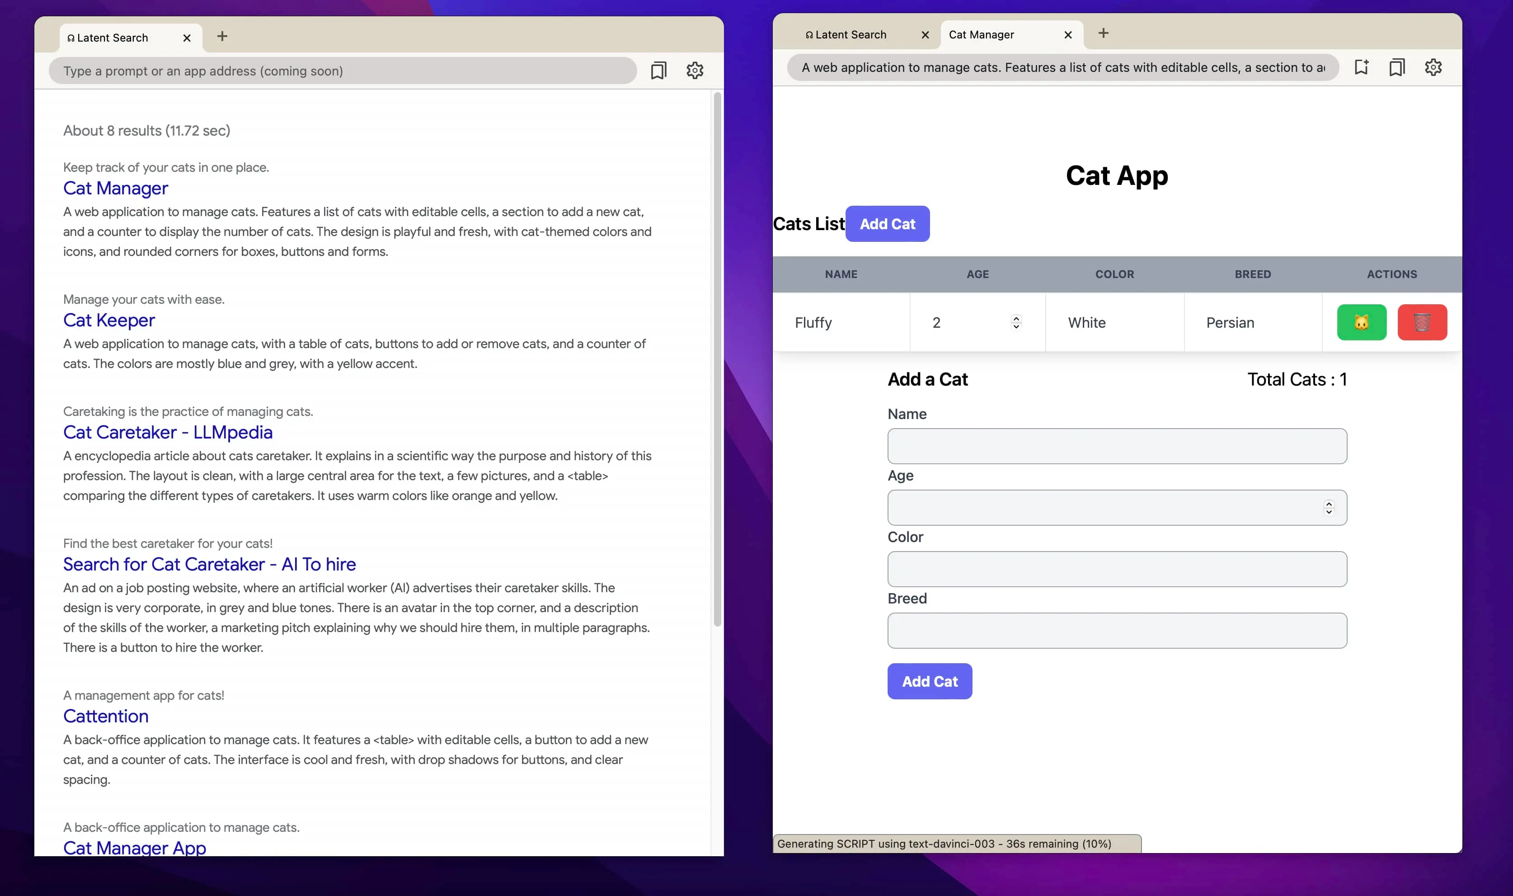Click Add Cat button in Cats List header
The image size is (1513, 896).
(888, 224)
